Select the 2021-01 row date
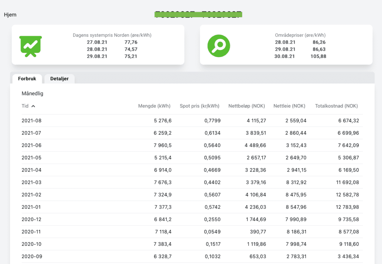Viewport: 382px width, 264px height. [x=31, y=207]
